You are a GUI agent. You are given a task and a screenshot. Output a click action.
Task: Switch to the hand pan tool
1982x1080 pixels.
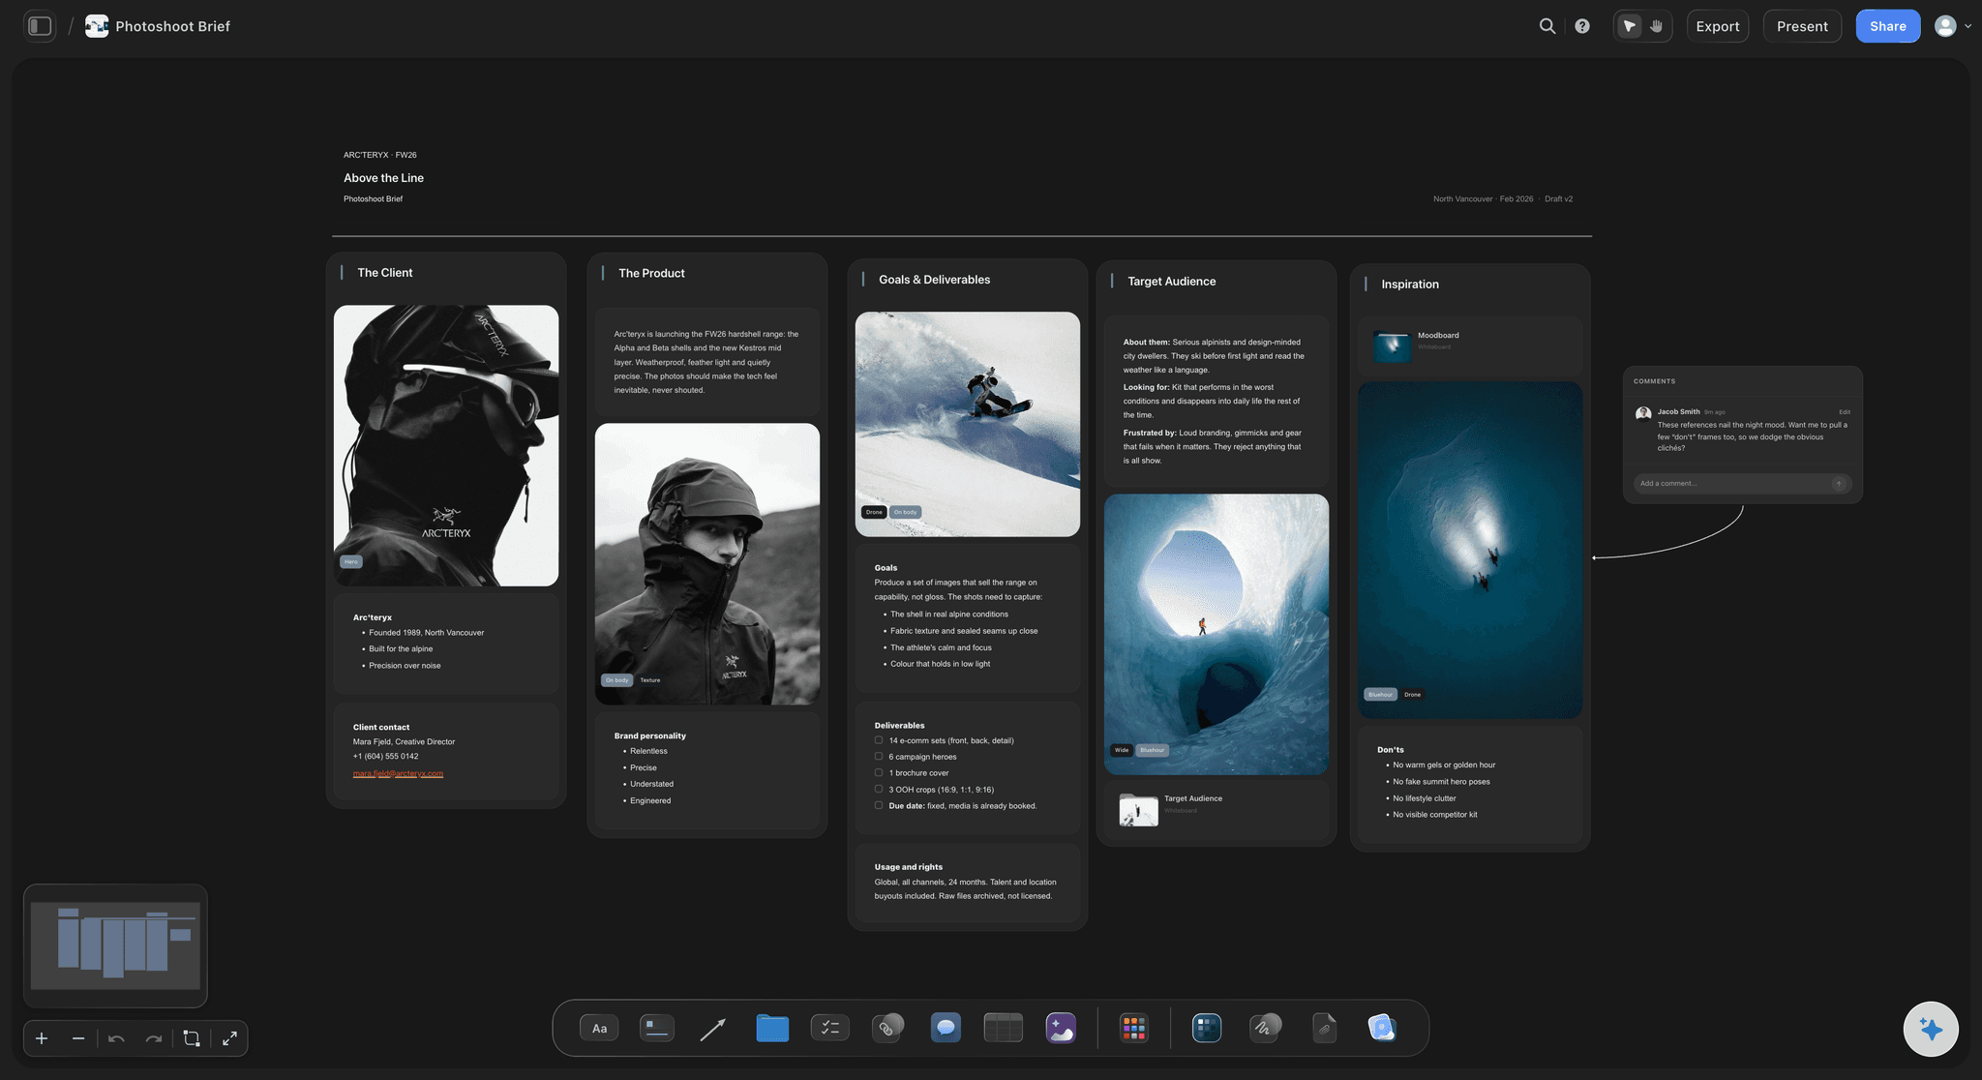[x=1657, y=26]
